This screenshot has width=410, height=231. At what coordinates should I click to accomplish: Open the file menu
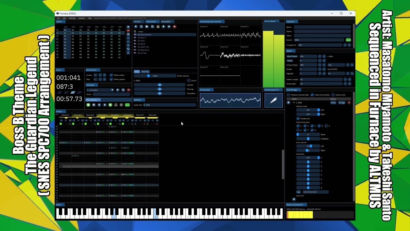tap(58, 18)
